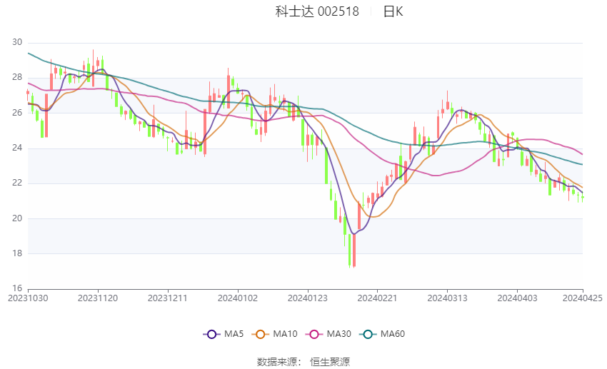607x369 pixels.
Task: Click the 20240221 date axis label
Action: click(x=378, y=298)
